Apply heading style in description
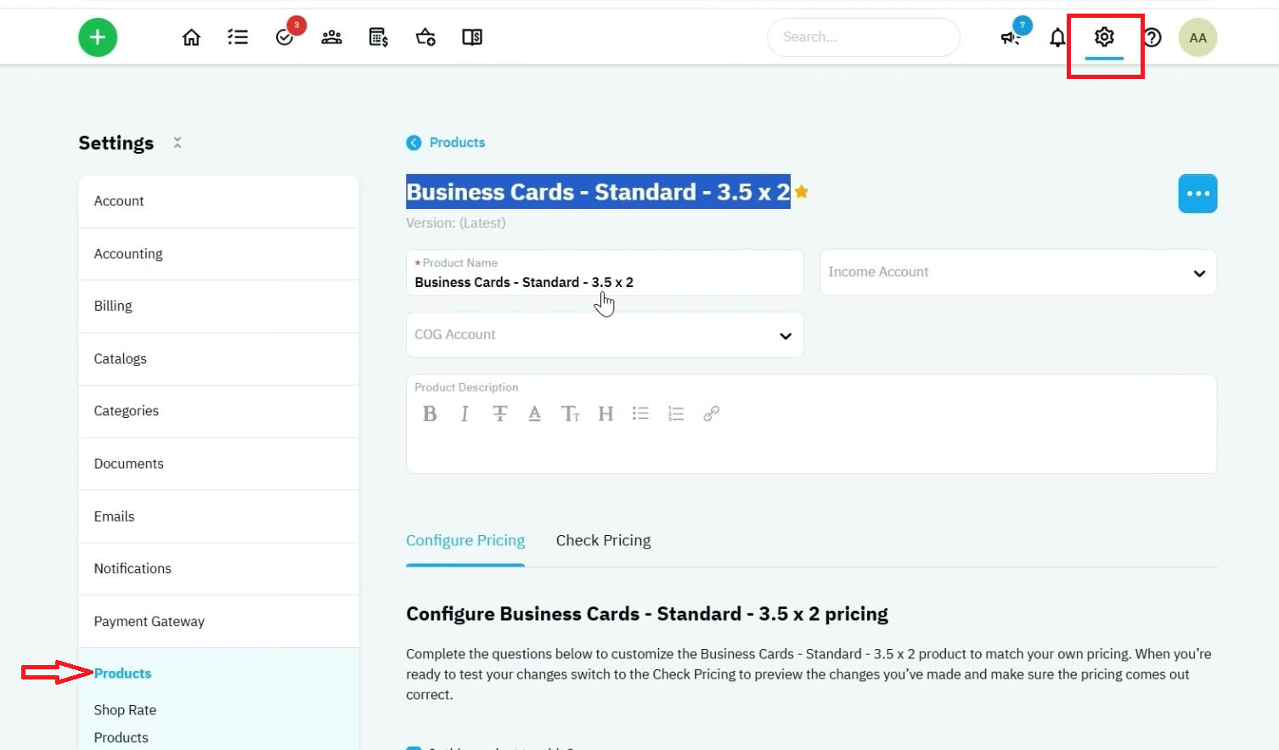The image size is (1279, 750). pyautogui.click(x=606, y=414)
